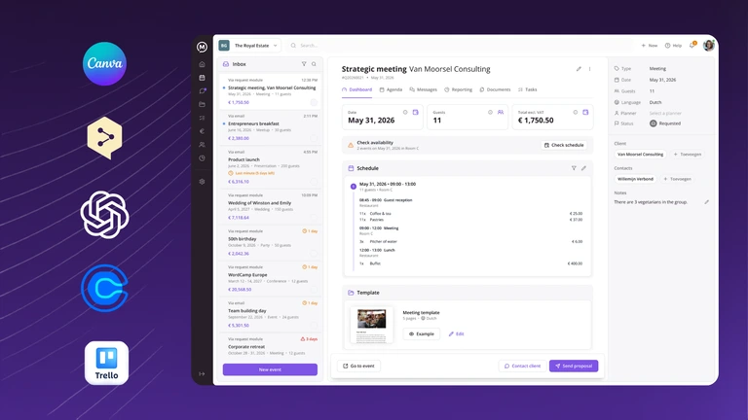
Task: Open the Select a planner field
Action: [665, 114]
